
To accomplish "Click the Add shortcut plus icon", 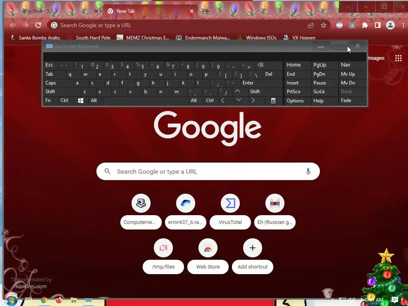I will [252, 248].
